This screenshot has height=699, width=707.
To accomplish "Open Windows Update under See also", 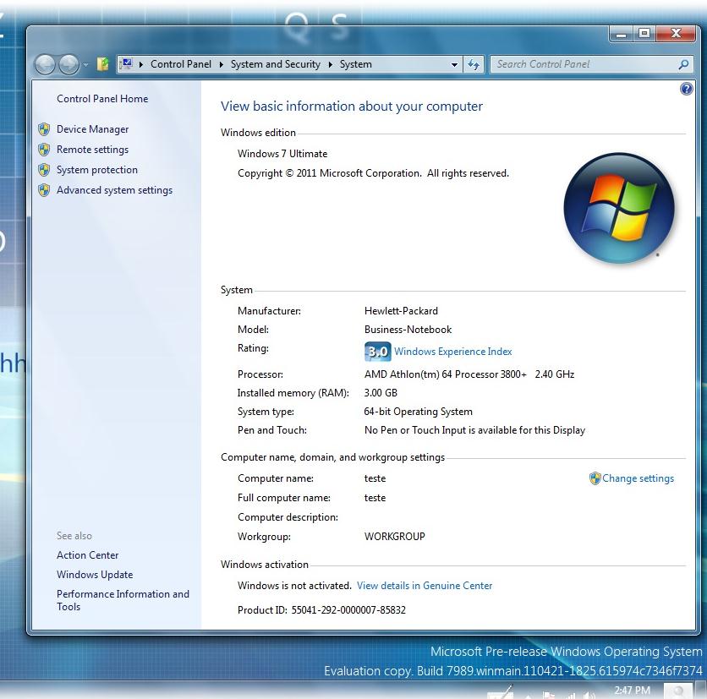I will coord(95,575).
